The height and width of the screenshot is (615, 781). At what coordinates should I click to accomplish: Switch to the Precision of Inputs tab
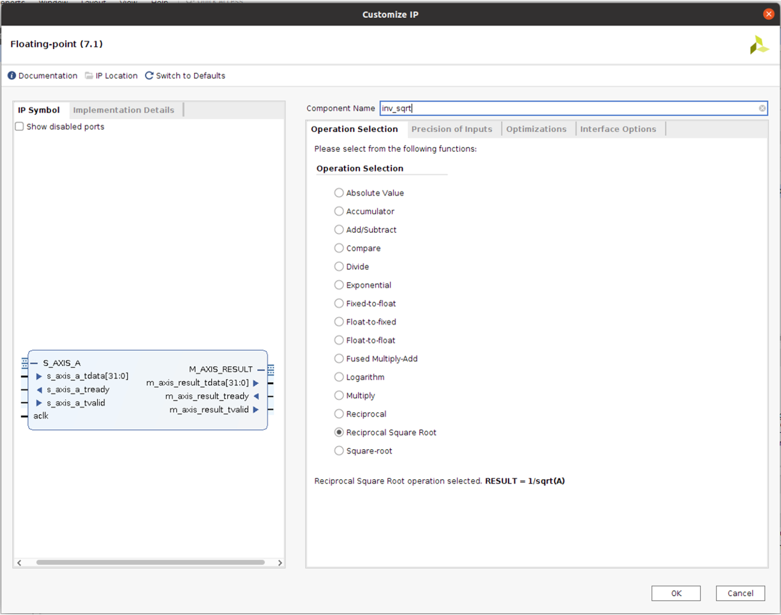[452, 129]
